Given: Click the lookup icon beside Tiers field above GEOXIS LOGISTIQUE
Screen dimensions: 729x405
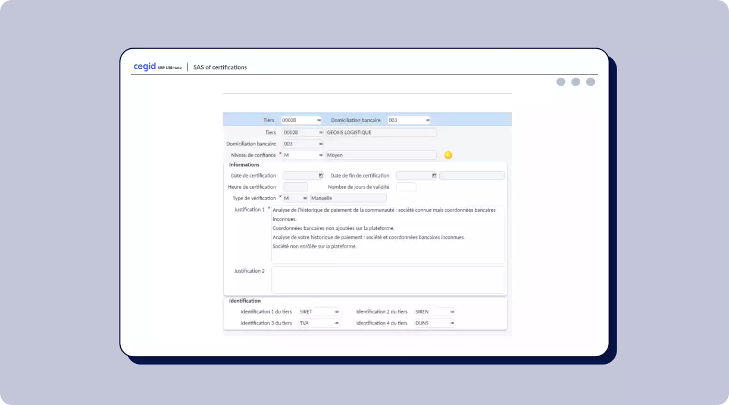Looking at the screenshot, I should point(321,132).
